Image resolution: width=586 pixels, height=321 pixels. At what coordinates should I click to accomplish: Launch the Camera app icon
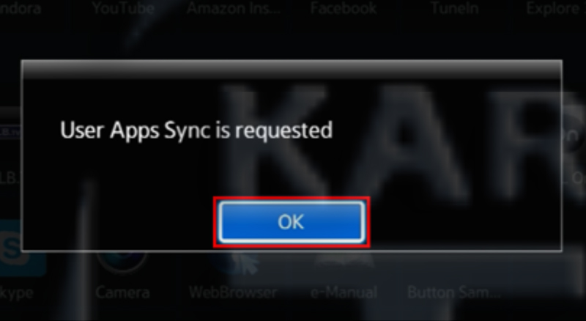tap(122, 260)
